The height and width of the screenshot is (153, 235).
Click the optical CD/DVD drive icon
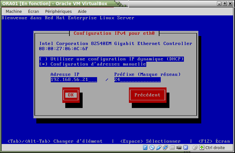point(152,148)
